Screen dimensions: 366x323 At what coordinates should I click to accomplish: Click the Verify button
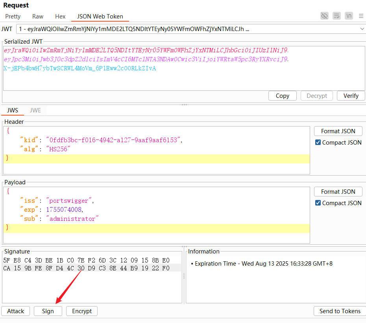coord(351,96)
